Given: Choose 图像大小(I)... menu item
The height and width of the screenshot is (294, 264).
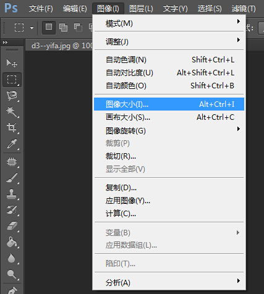Looking at the screenshot, I should [169, 104].
